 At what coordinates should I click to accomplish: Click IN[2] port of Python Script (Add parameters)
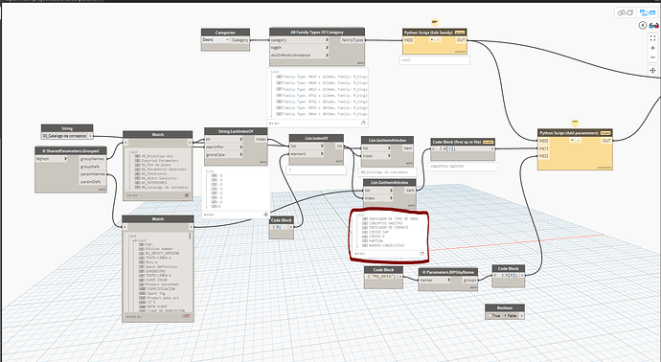tap(543, 156)
